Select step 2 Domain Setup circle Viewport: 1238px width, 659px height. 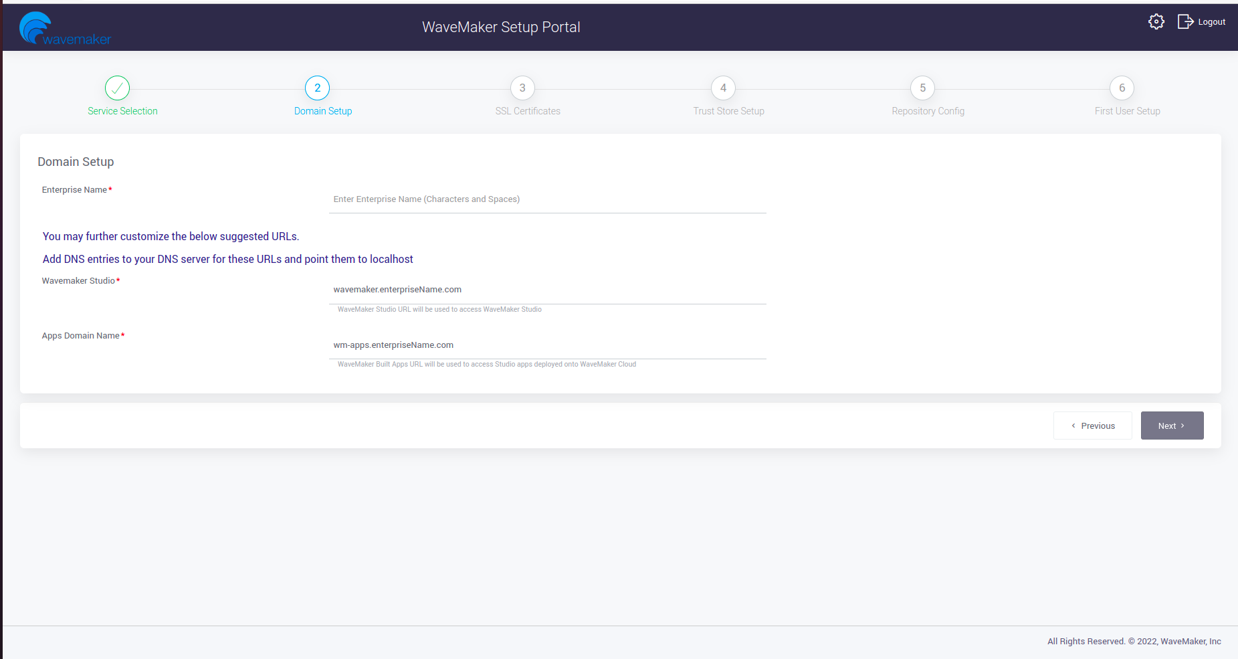tap(317, 88)
